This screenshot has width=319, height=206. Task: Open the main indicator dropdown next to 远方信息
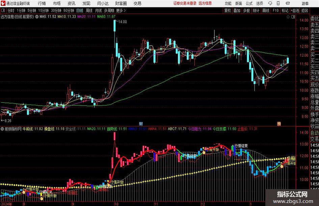[x=37, y=17]
